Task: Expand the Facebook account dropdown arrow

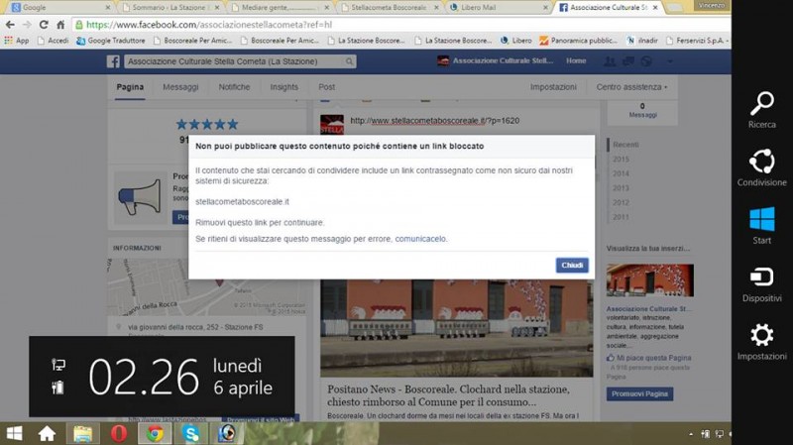Action: (x=670, y=61)
